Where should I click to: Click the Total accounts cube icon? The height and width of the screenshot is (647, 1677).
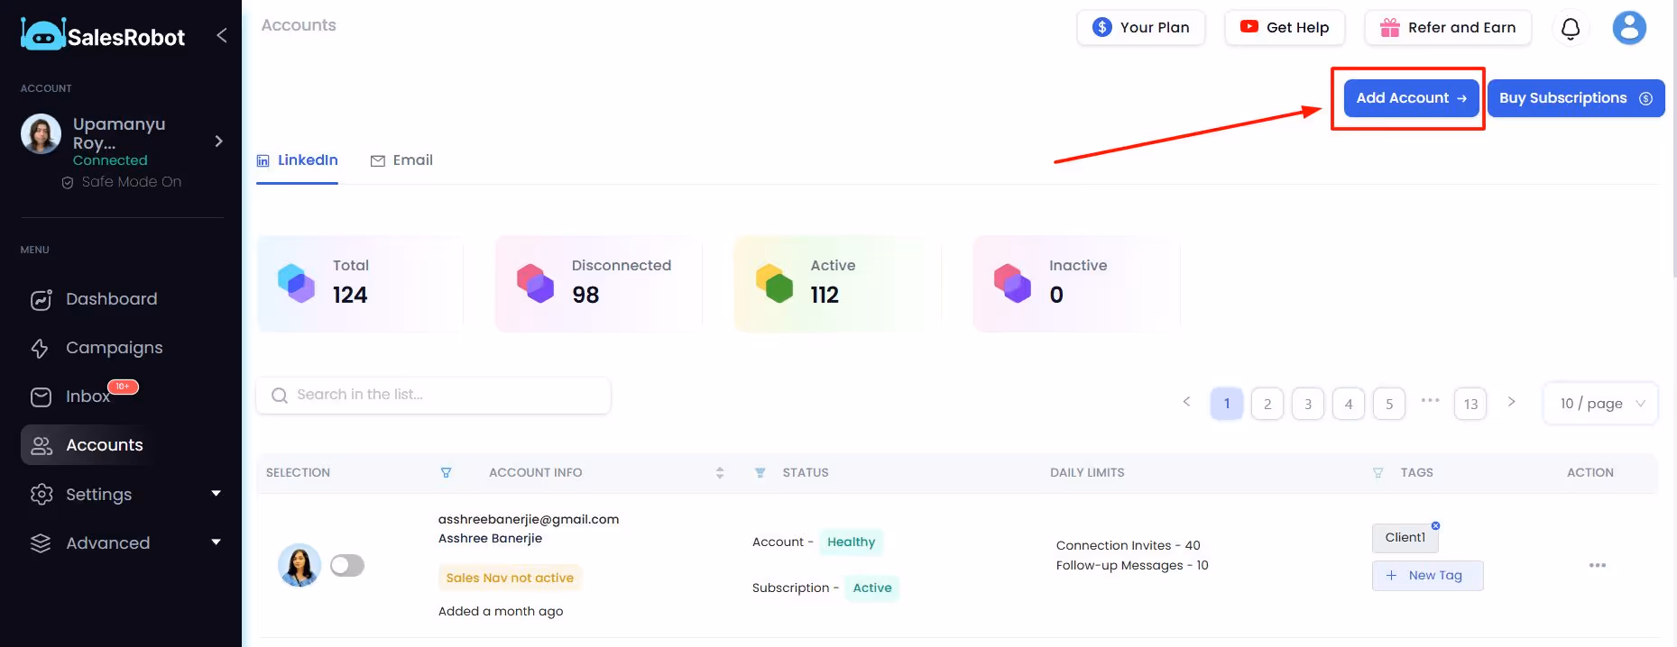[296, 282]
